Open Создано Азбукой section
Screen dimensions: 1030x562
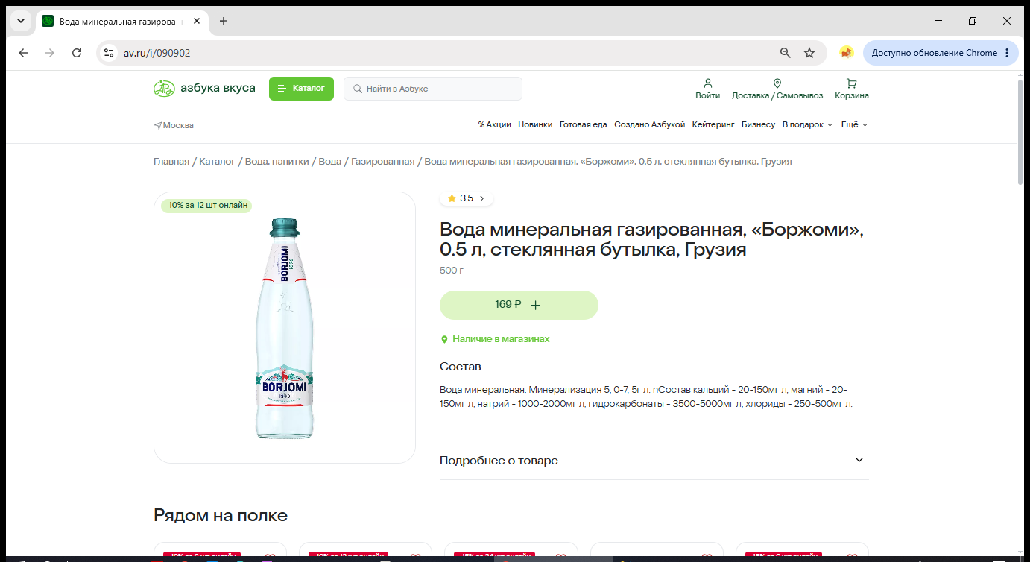649,125
